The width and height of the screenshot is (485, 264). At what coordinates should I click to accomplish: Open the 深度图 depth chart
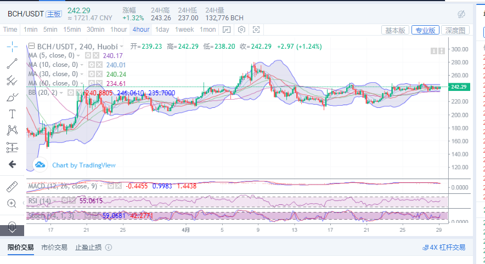pos(455,30)
